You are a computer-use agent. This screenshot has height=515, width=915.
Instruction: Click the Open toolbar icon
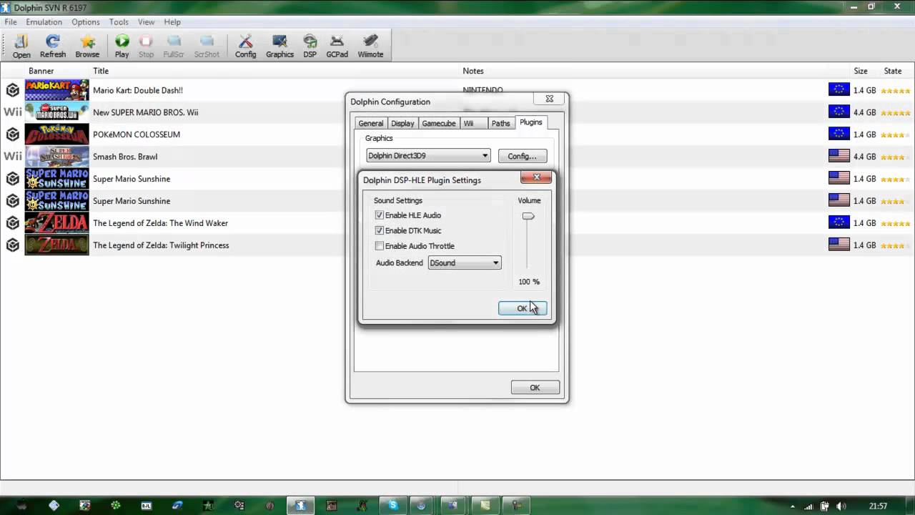tap(21, 46)
